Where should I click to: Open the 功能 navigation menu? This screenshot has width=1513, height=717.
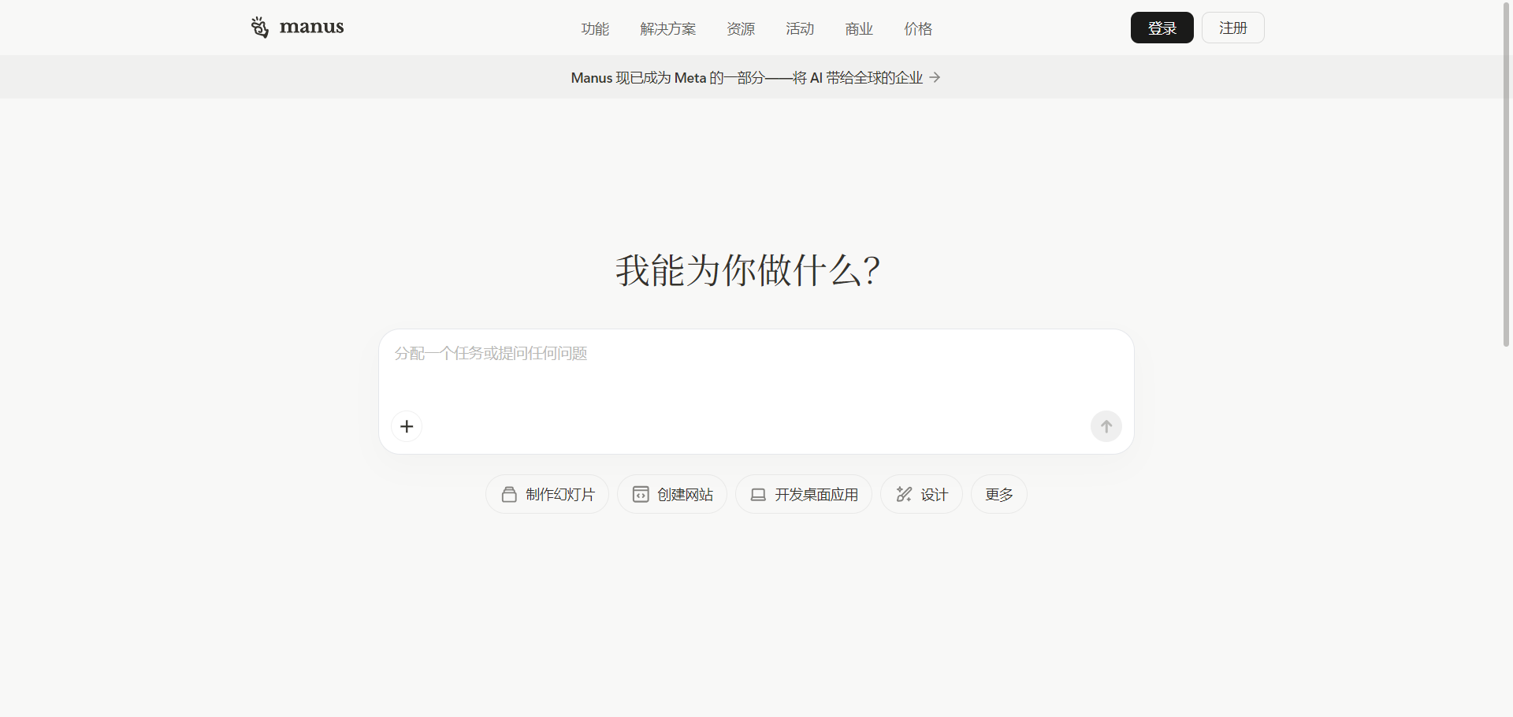coord(595,29)
